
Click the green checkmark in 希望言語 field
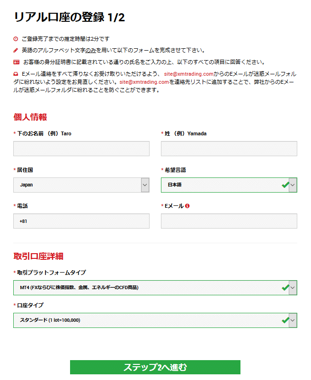285,185
